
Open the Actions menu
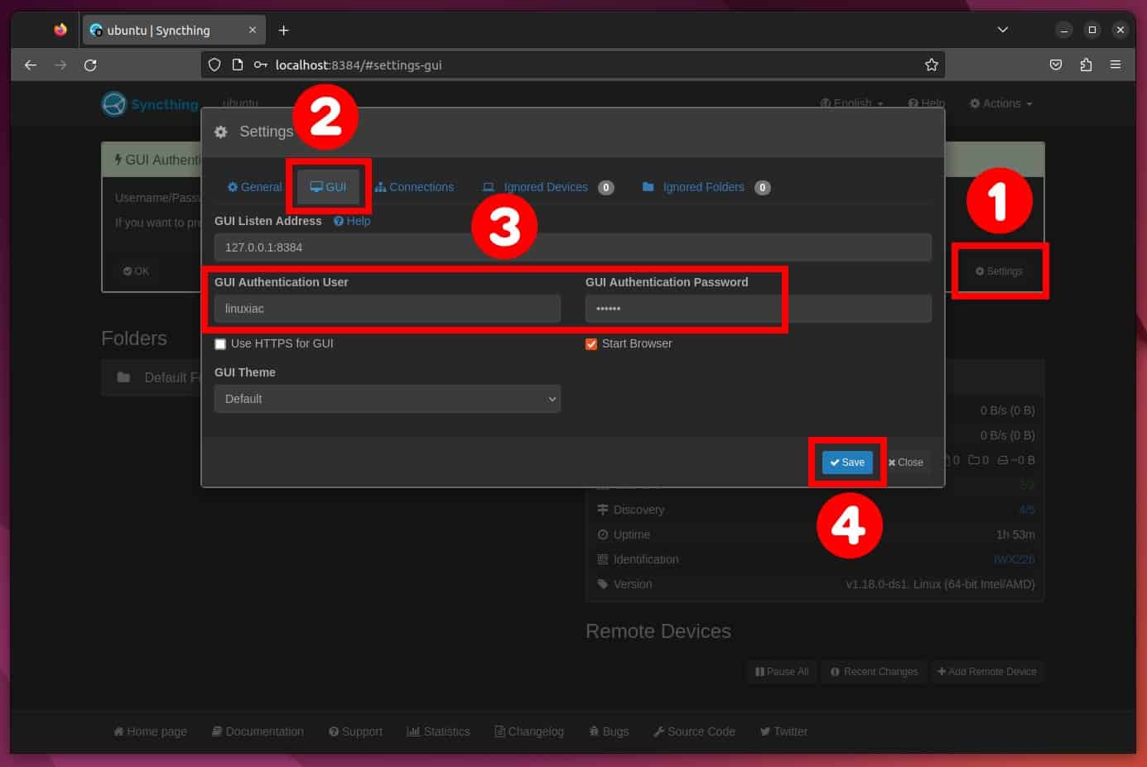coord(1000,103)
